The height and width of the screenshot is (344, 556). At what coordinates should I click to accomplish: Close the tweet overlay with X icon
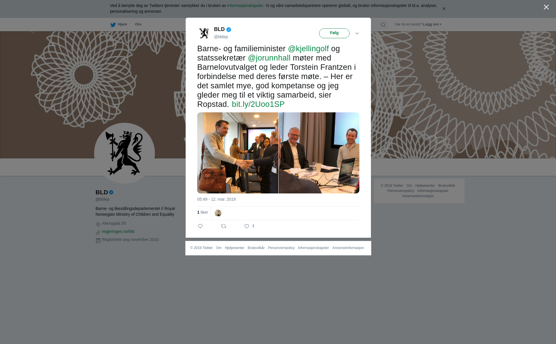pos(546,7)
